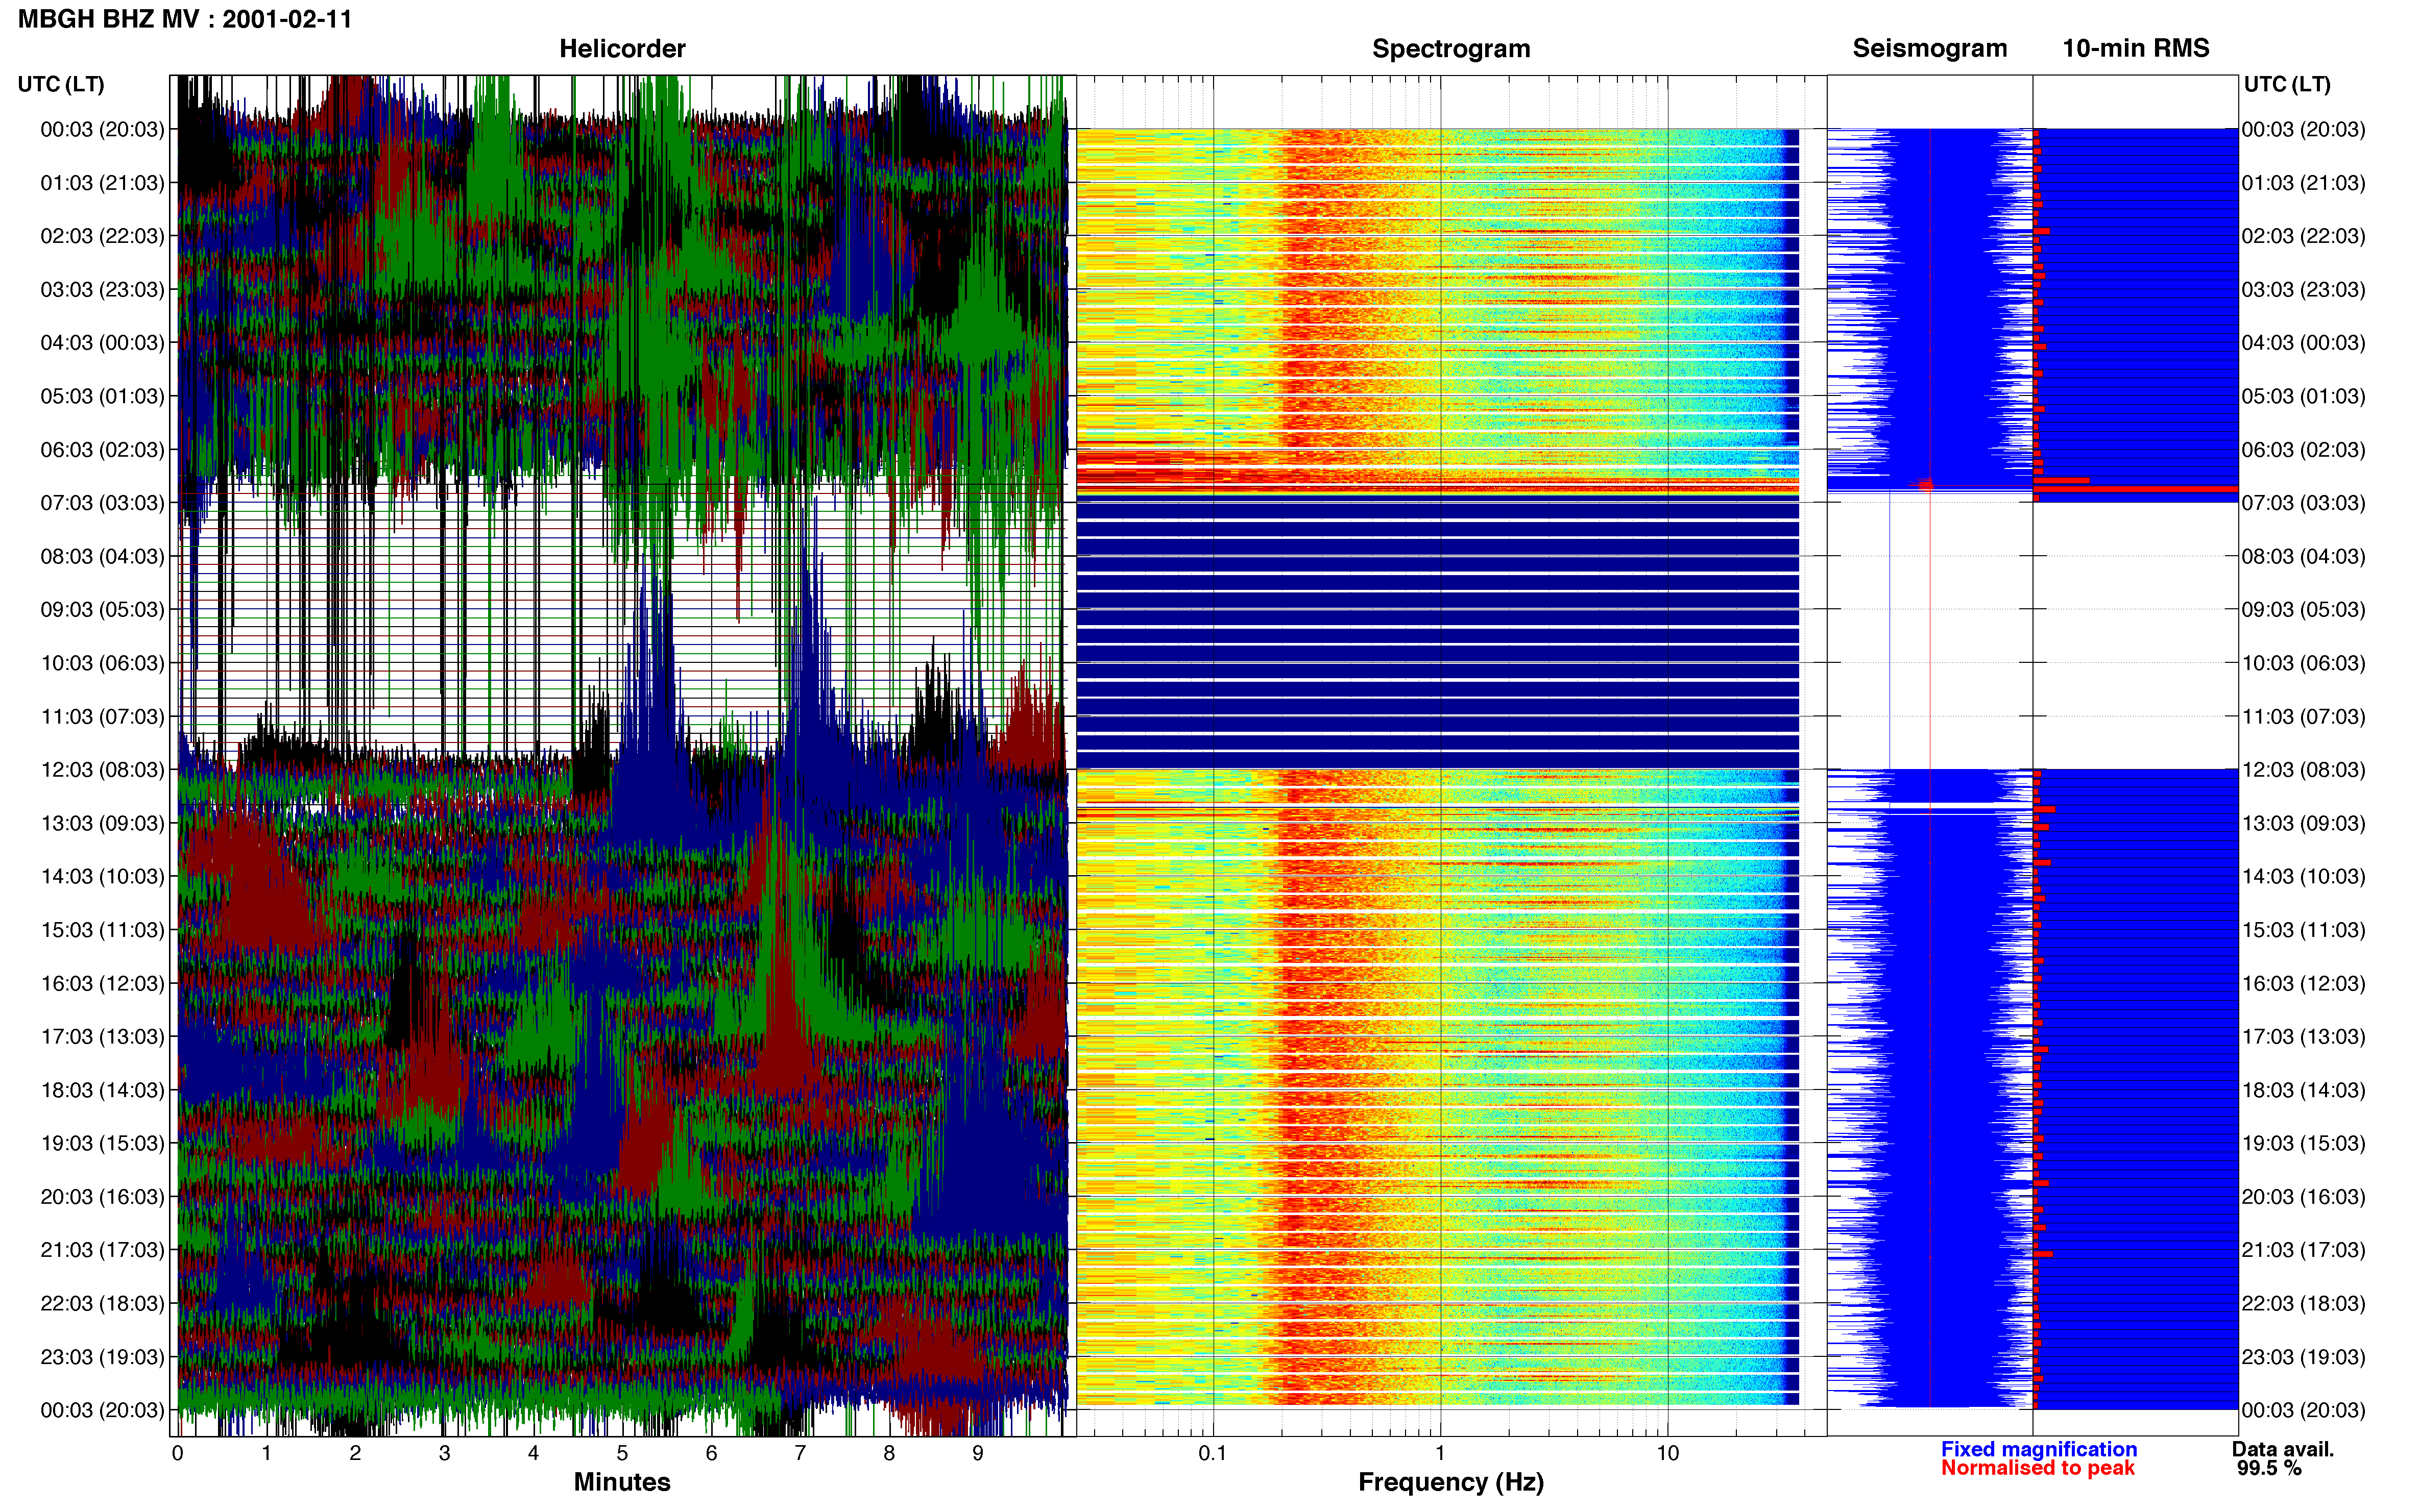Click left-axis time label 03:03 (23:03)
2420x1512 pixels.
[102, 289]
